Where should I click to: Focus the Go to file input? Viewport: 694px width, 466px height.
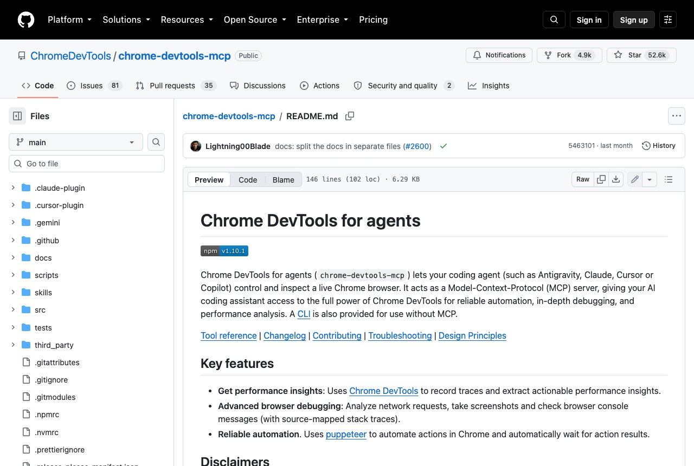coord(87,164)
